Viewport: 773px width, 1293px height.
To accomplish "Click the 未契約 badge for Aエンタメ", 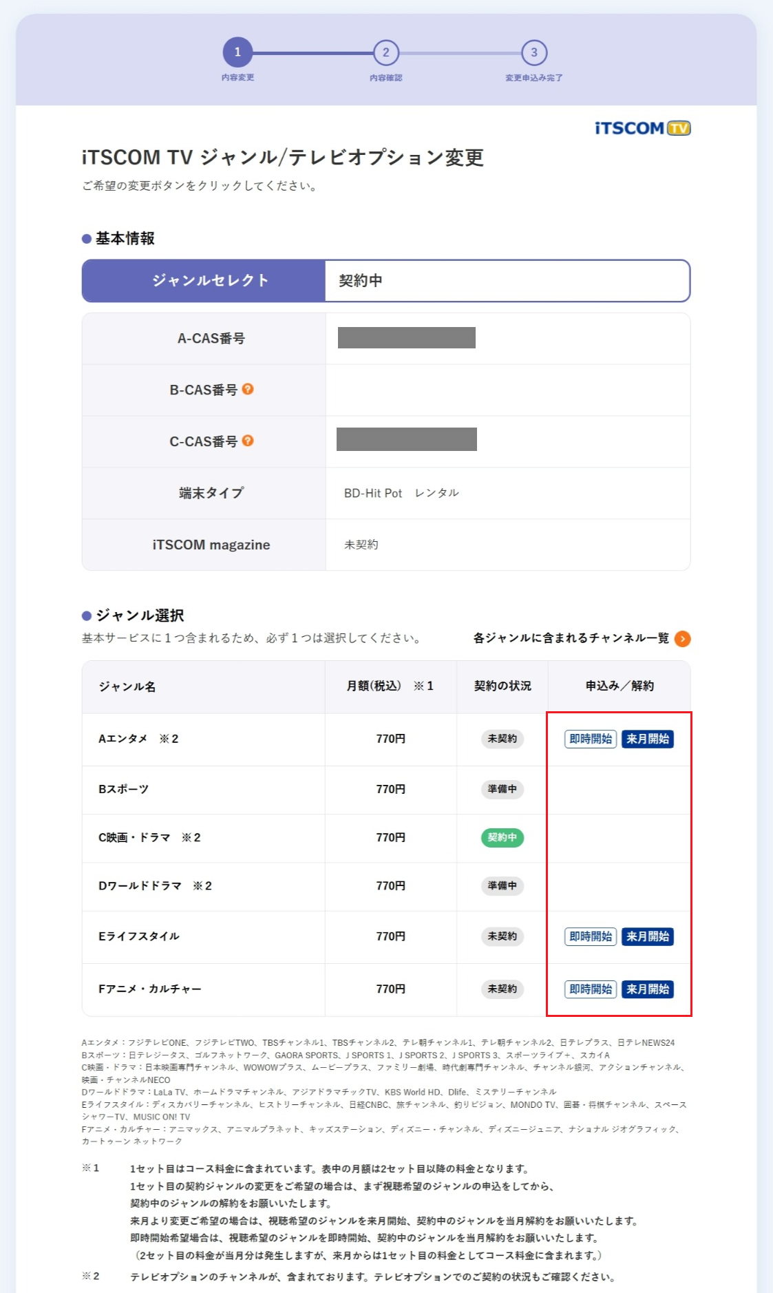I will (x=502, y=739).
